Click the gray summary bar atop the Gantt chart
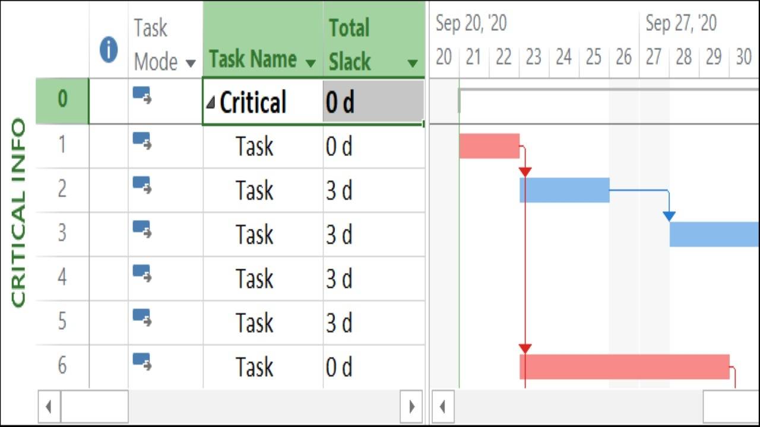This screenshot has width=760, height=427. tap(594, 90)
